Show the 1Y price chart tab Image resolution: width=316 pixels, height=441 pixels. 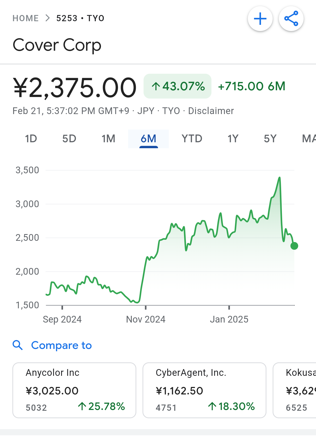(x=233, y=139)
